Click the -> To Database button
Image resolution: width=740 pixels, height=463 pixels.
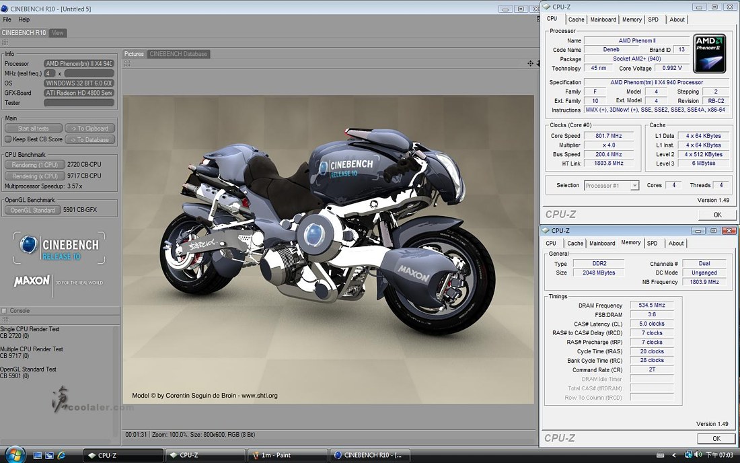click(89, 140)
